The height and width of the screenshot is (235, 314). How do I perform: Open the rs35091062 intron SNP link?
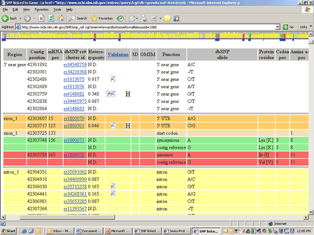point(75,172)
